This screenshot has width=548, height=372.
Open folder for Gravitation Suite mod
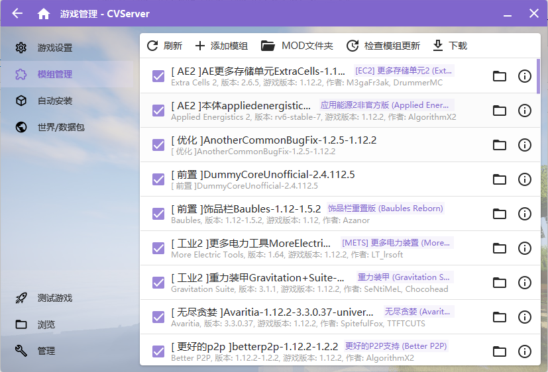pyautogui.click(x=500, y=283)
